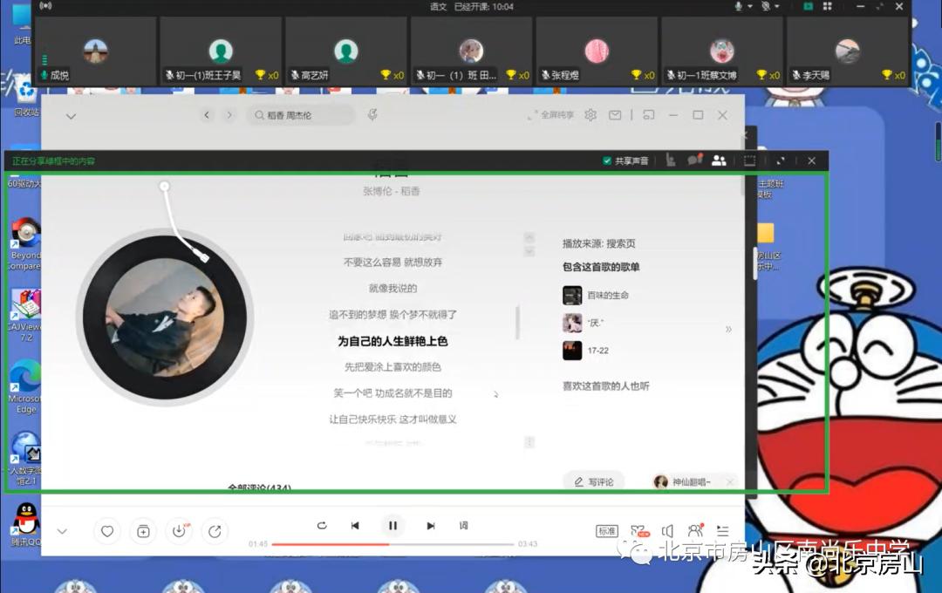Open the volume control speaker icon
942x593 pixels.
[667, 531]
